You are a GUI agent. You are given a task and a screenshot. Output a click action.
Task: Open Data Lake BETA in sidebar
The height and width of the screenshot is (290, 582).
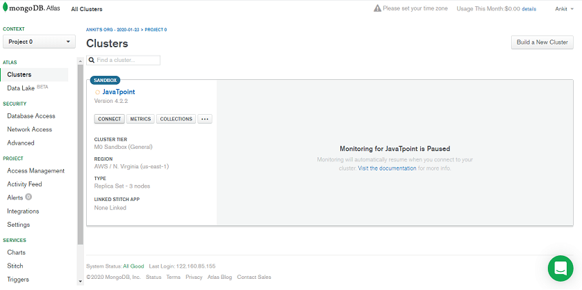pos(28,88)
